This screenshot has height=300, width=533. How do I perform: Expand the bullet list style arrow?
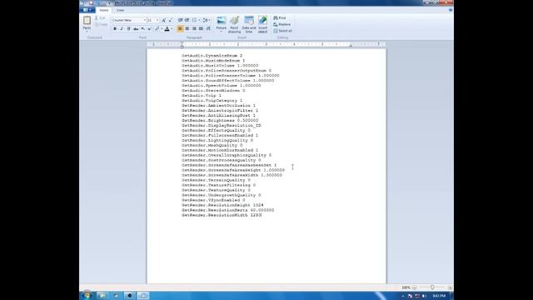[199, 20]
